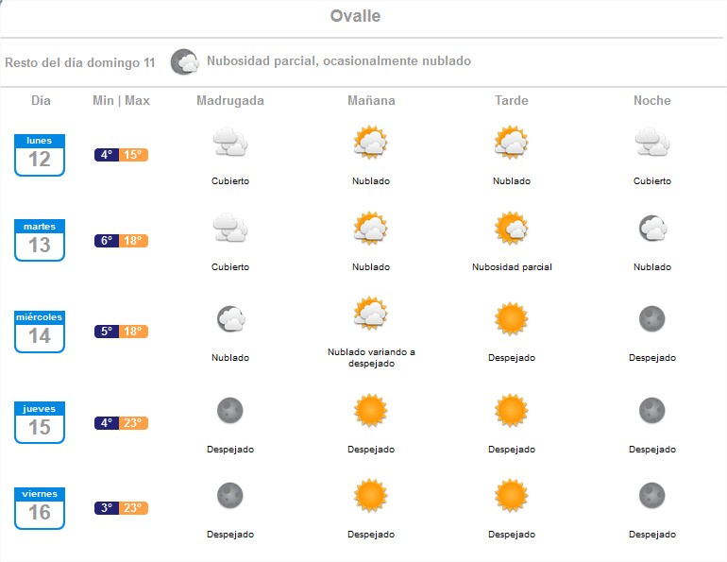
Task: Click the partly cloudy icon for domingo 11
Action: coord(184,62)
